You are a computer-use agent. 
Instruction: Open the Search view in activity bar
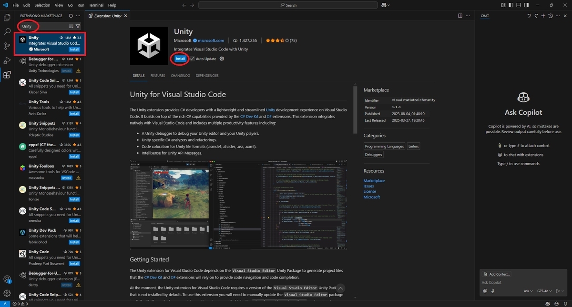[x=7, y=32]
